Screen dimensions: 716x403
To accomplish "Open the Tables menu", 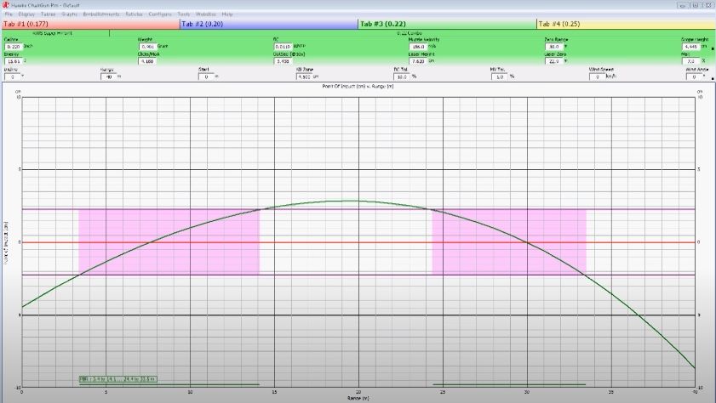I will (48, 14).
